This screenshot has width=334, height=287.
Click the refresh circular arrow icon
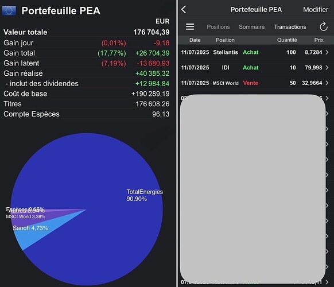(x=323, y=26)
